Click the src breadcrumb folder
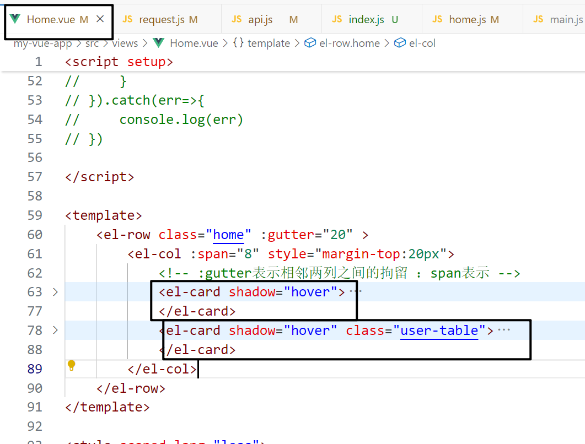 tap(92, 44)
